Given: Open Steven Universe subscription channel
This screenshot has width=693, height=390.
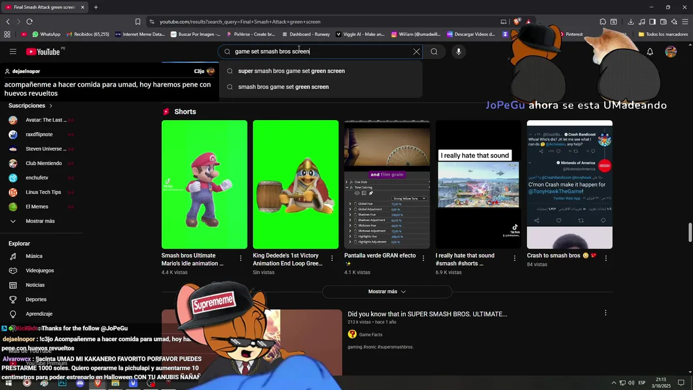Looking at the screenshot, I should click(x=41, y=149).
